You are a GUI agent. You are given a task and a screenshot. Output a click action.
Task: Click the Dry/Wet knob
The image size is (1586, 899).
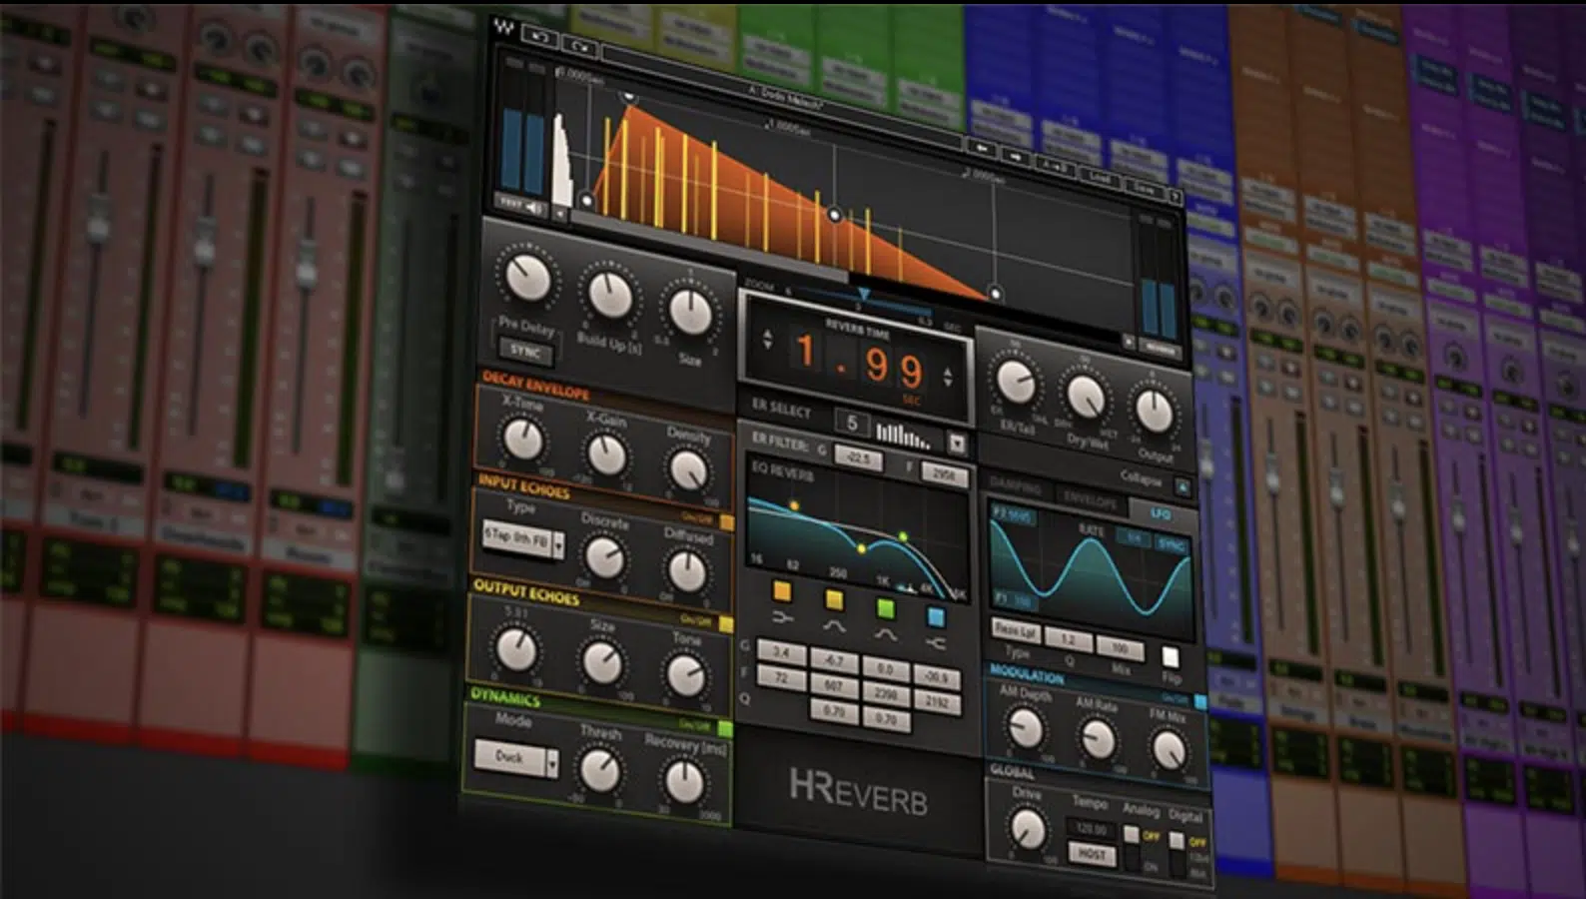coord(1086,397)
